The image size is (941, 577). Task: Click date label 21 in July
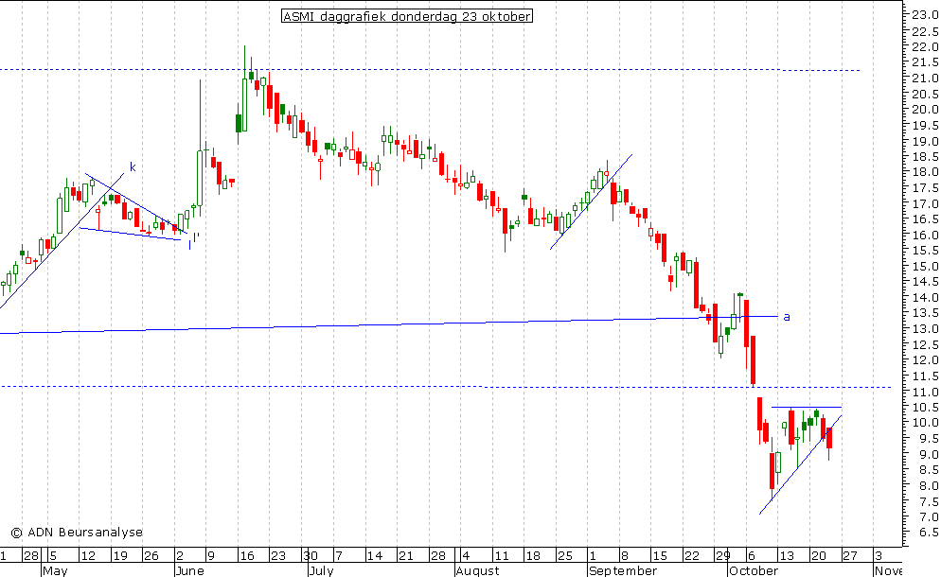(x=406, y=556)
